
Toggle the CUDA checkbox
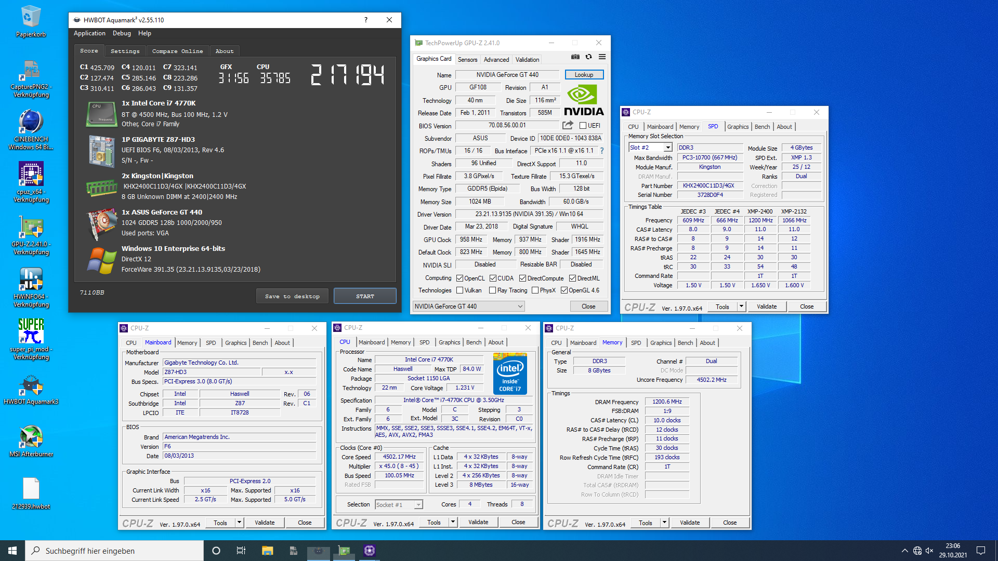pos(493,278)
